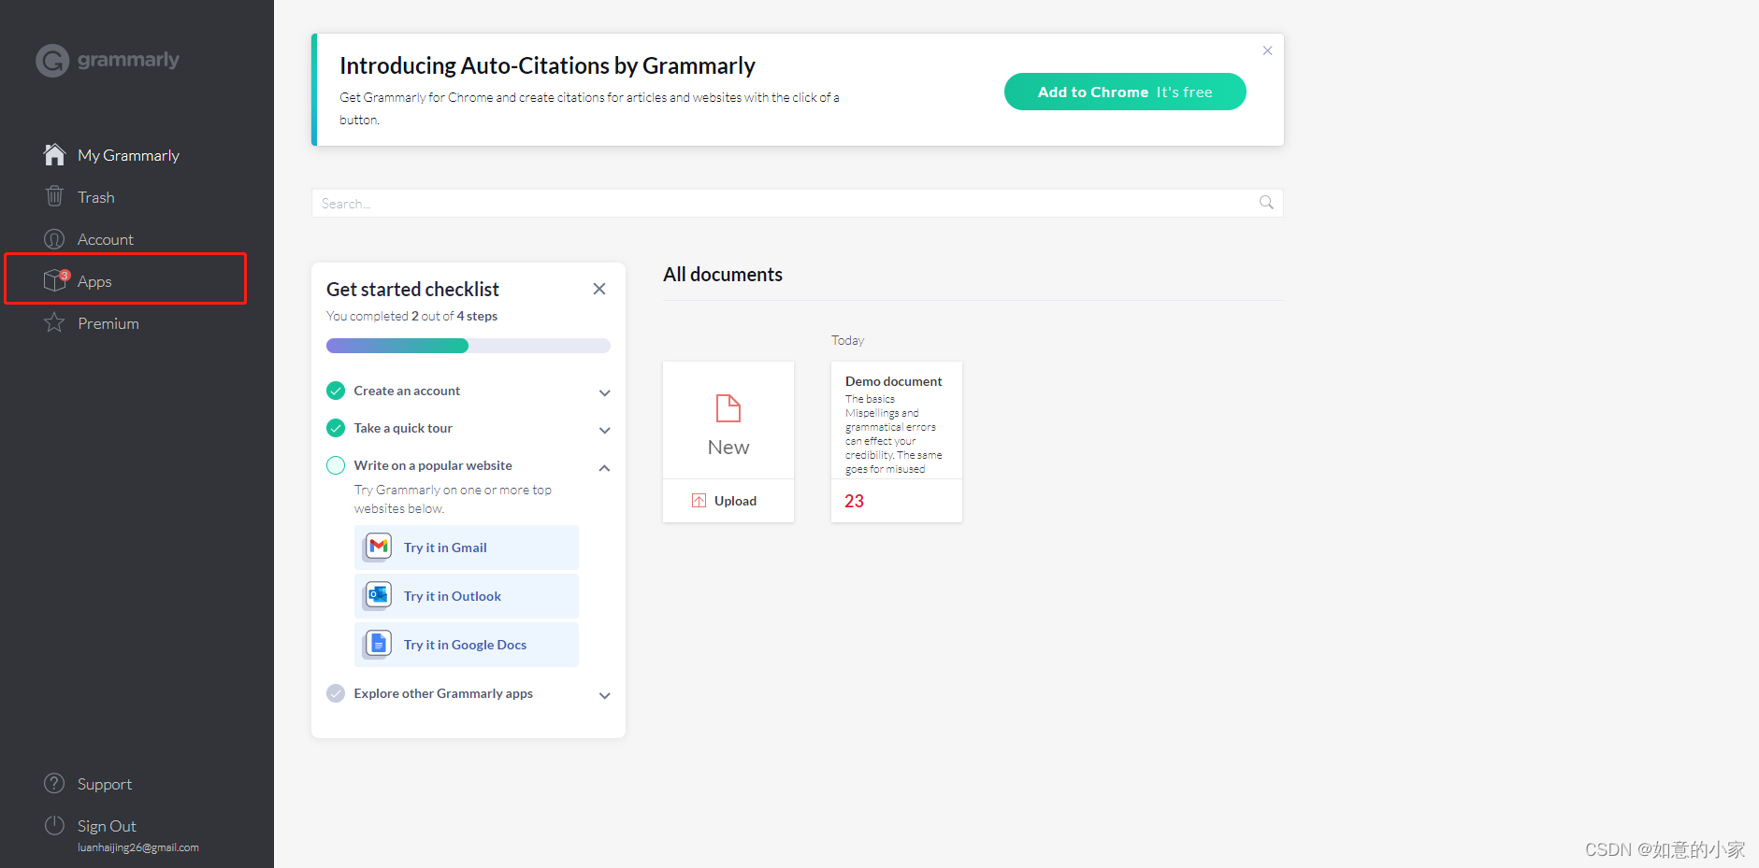
Task: Click the Upload arrow icon
Action: pyautogui.click(x=699, y=501)
